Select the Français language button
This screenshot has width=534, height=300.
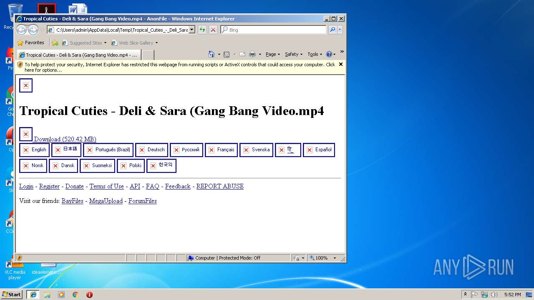[x=221, y=150]
